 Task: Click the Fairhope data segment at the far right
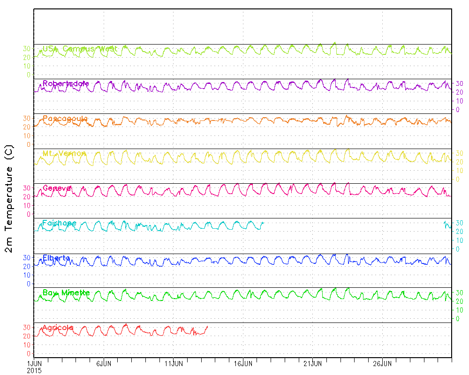point(447,225)
